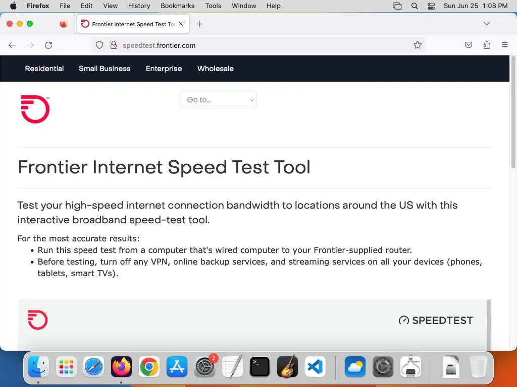Open the App Store from the Dock
Viewport: 517px width, 387px height.
177,367
